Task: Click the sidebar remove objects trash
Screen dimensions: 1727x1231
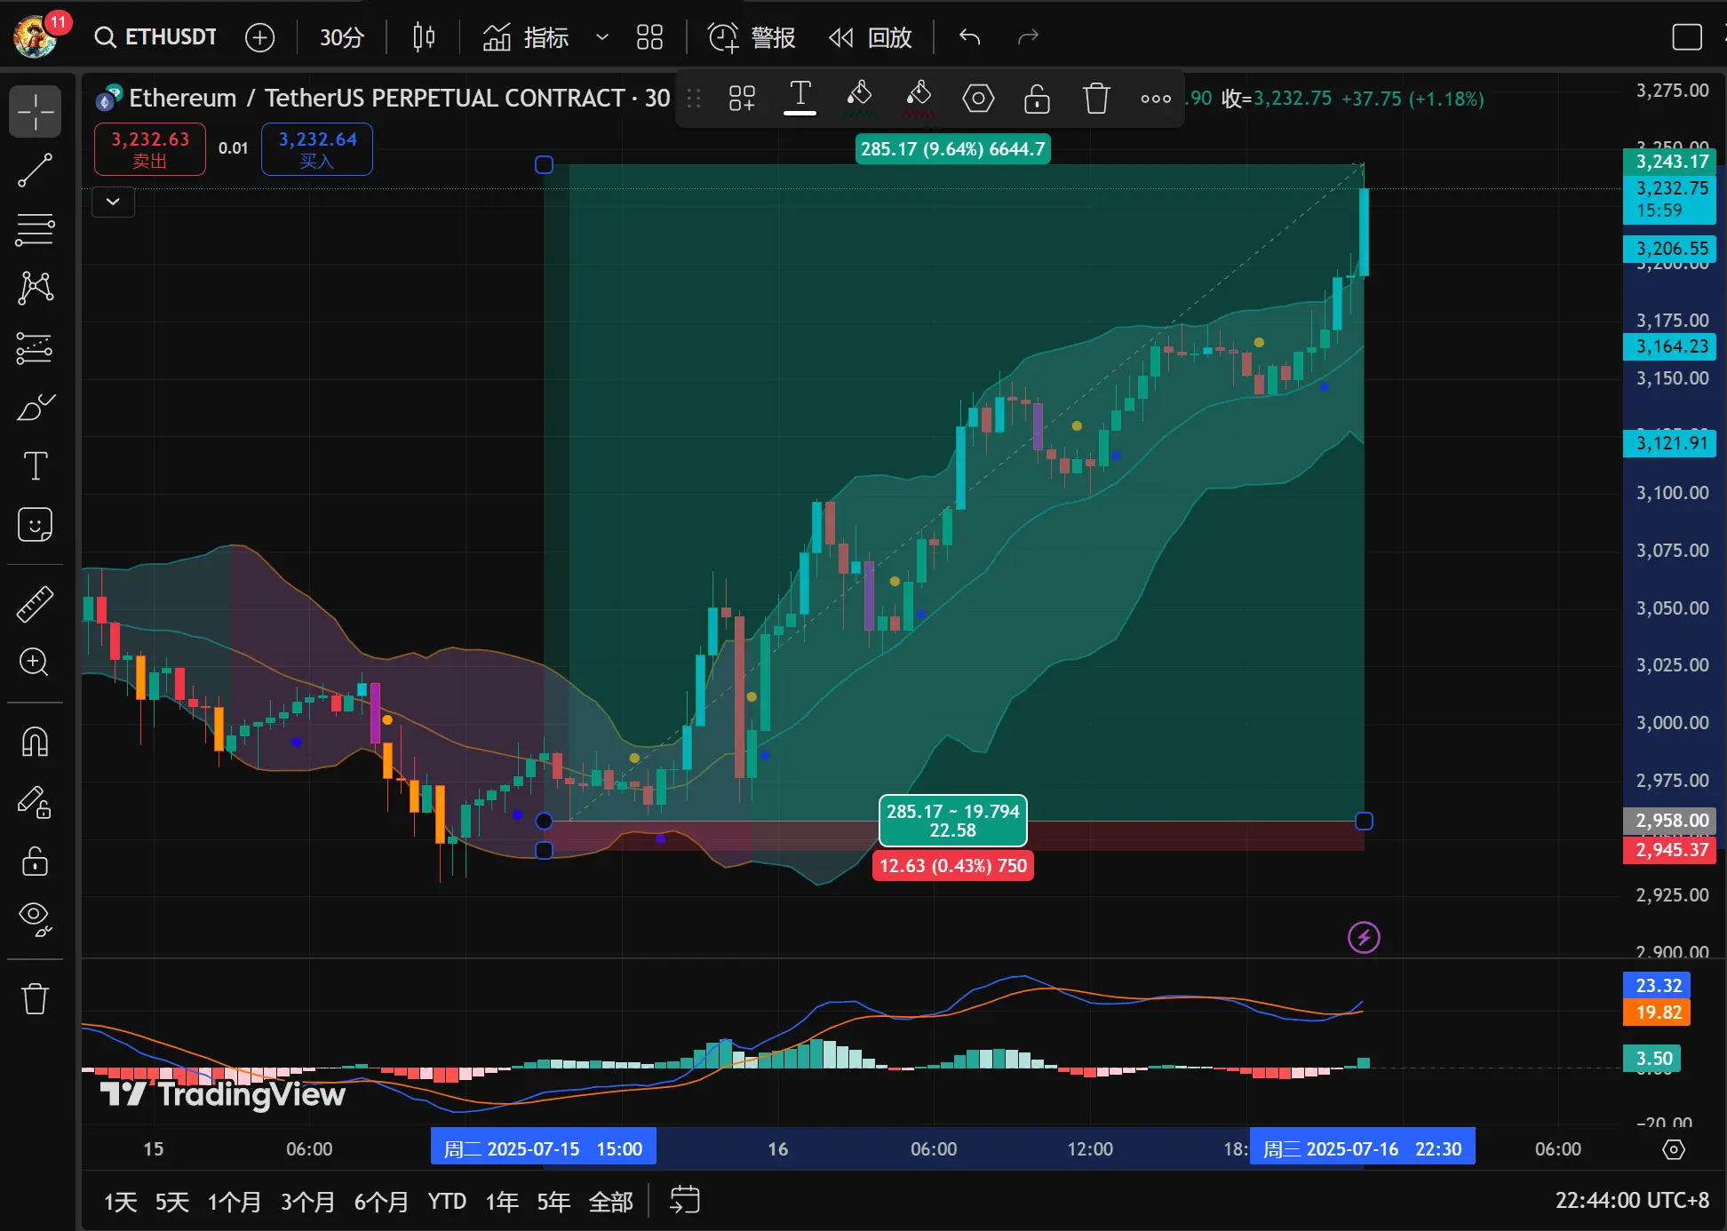Action: 36,998
